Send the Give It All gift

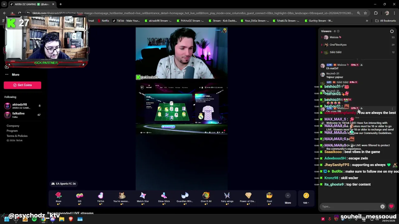pos(206,197)
